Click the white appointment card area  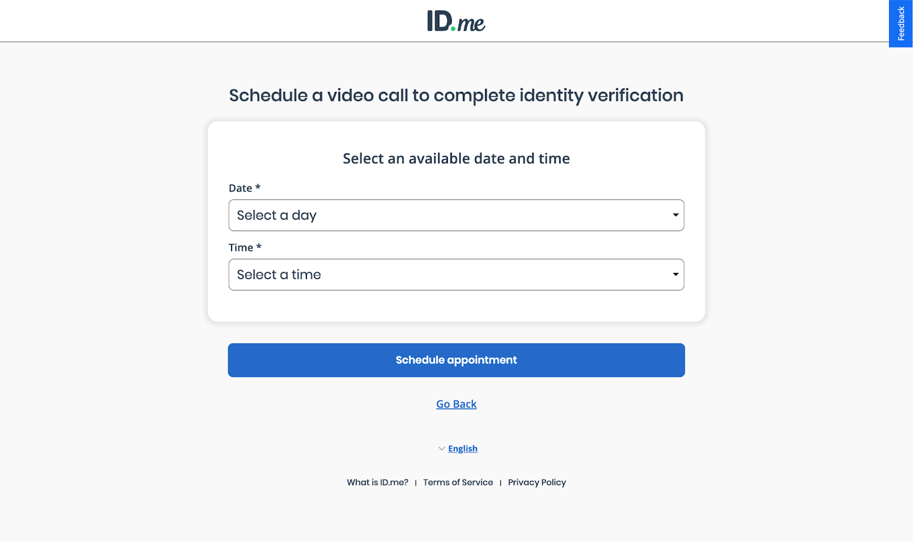click(x=456, y=308)
